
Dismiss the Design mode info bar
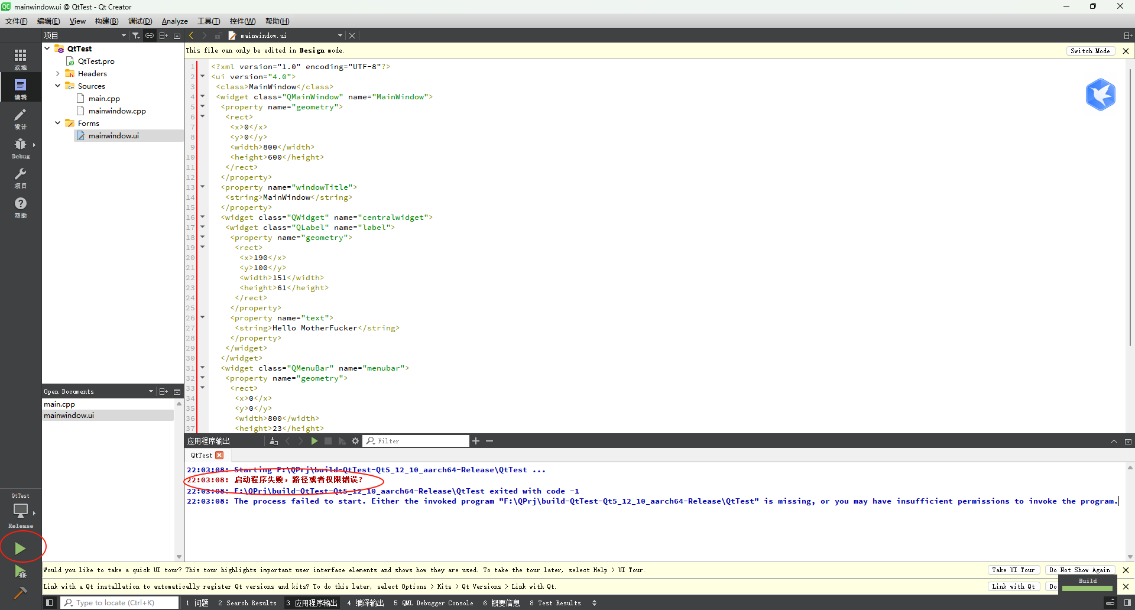click(1126, 51)
